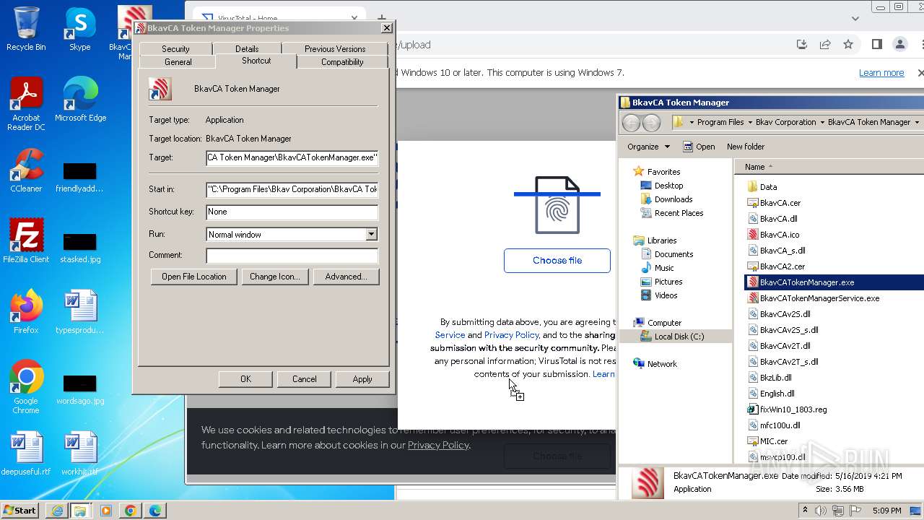Viewport: 924px width, 520px height.
Task: Switch to the General tab
Action: point(178,62)
